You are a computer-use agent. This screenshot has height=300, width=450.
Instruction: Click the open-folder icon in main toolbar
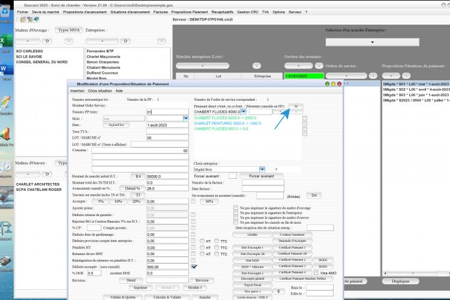23,19
